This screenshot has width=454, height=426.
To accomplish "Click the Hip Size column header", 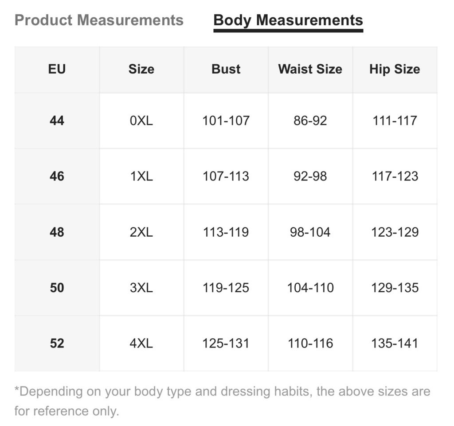I will tap(395, 70).
